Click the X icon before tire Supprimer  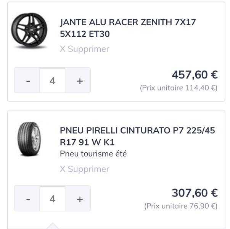63,169
